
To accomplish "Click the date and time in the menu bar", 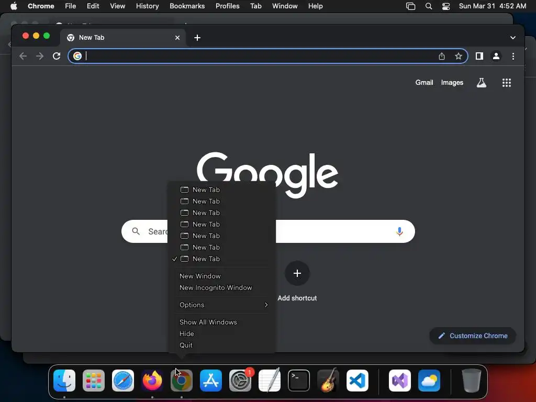I will point(492,6).
